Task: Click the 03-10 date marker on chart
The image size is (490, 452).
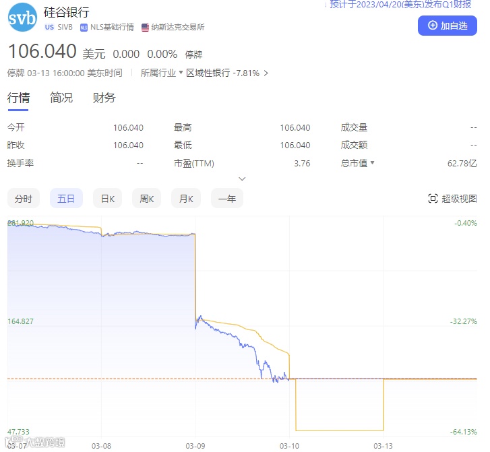Action: pyautogui.click(x=289, y=446)
